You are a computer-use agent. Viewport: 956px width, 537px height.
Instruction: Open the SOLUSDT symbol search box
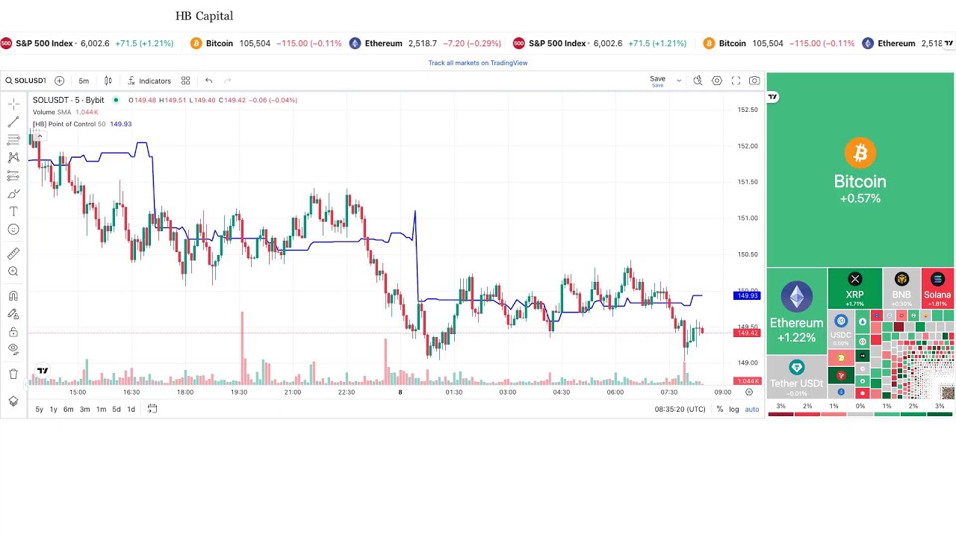26,81
